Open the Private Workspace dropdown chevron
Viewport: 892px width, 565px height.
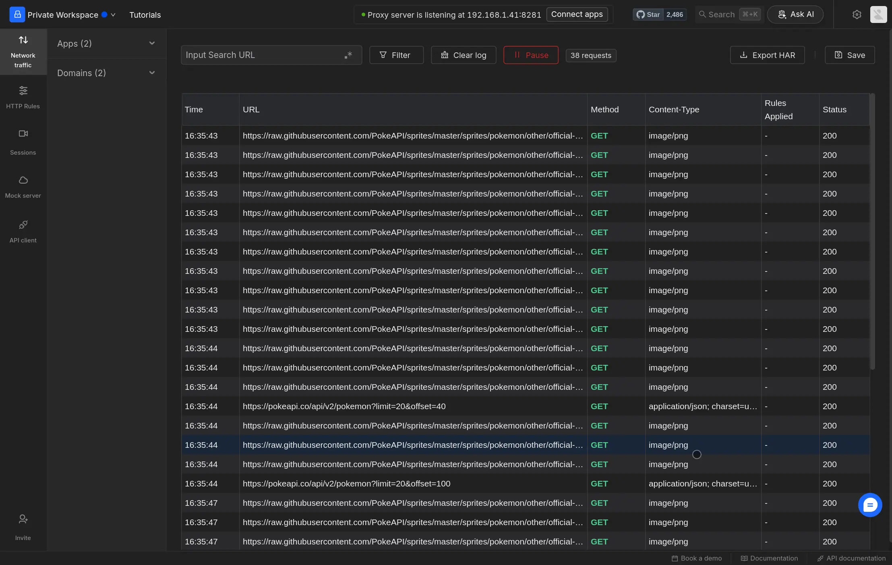point(113,14)
